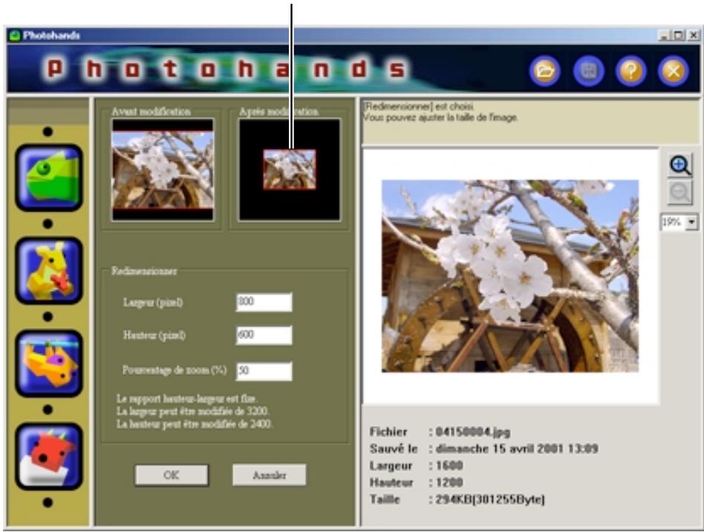
Task: Confirm resize with the OK button
Action: pos(172,475)
